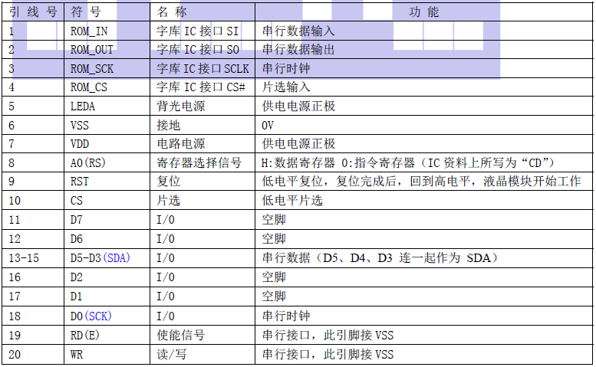
Task: Click the WR symbol cell in row 20
Action: pyautogui.click(x=77, y=354)
